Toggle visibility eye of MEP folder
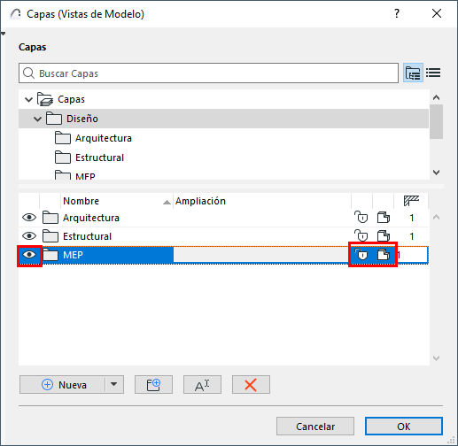This screenshot has height=446, width=458. (29, 255)
